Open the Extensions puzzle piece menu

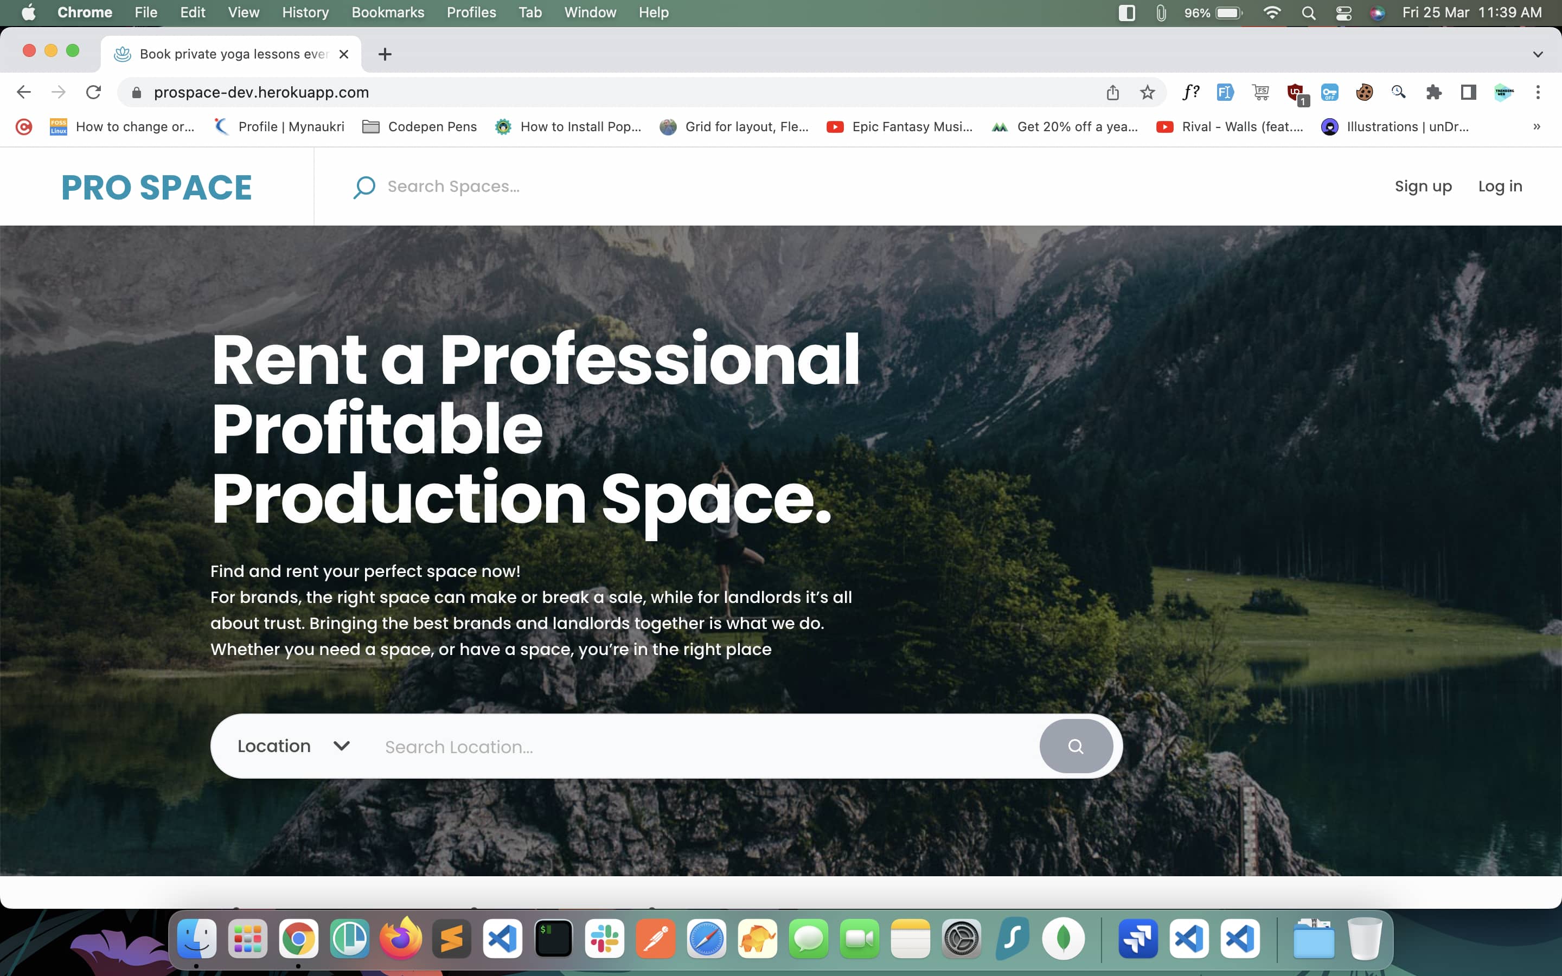tap(1433, 92)
